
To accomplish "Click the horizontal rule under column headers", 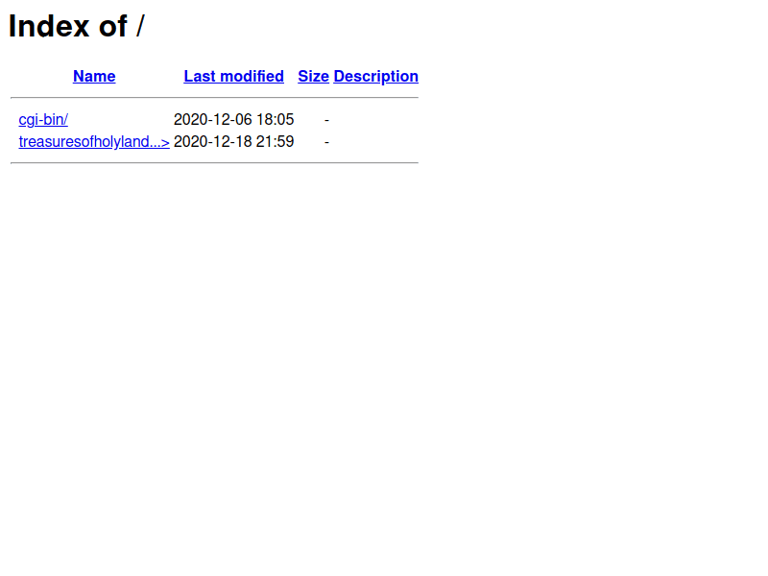I will click(x=214, y=98).
